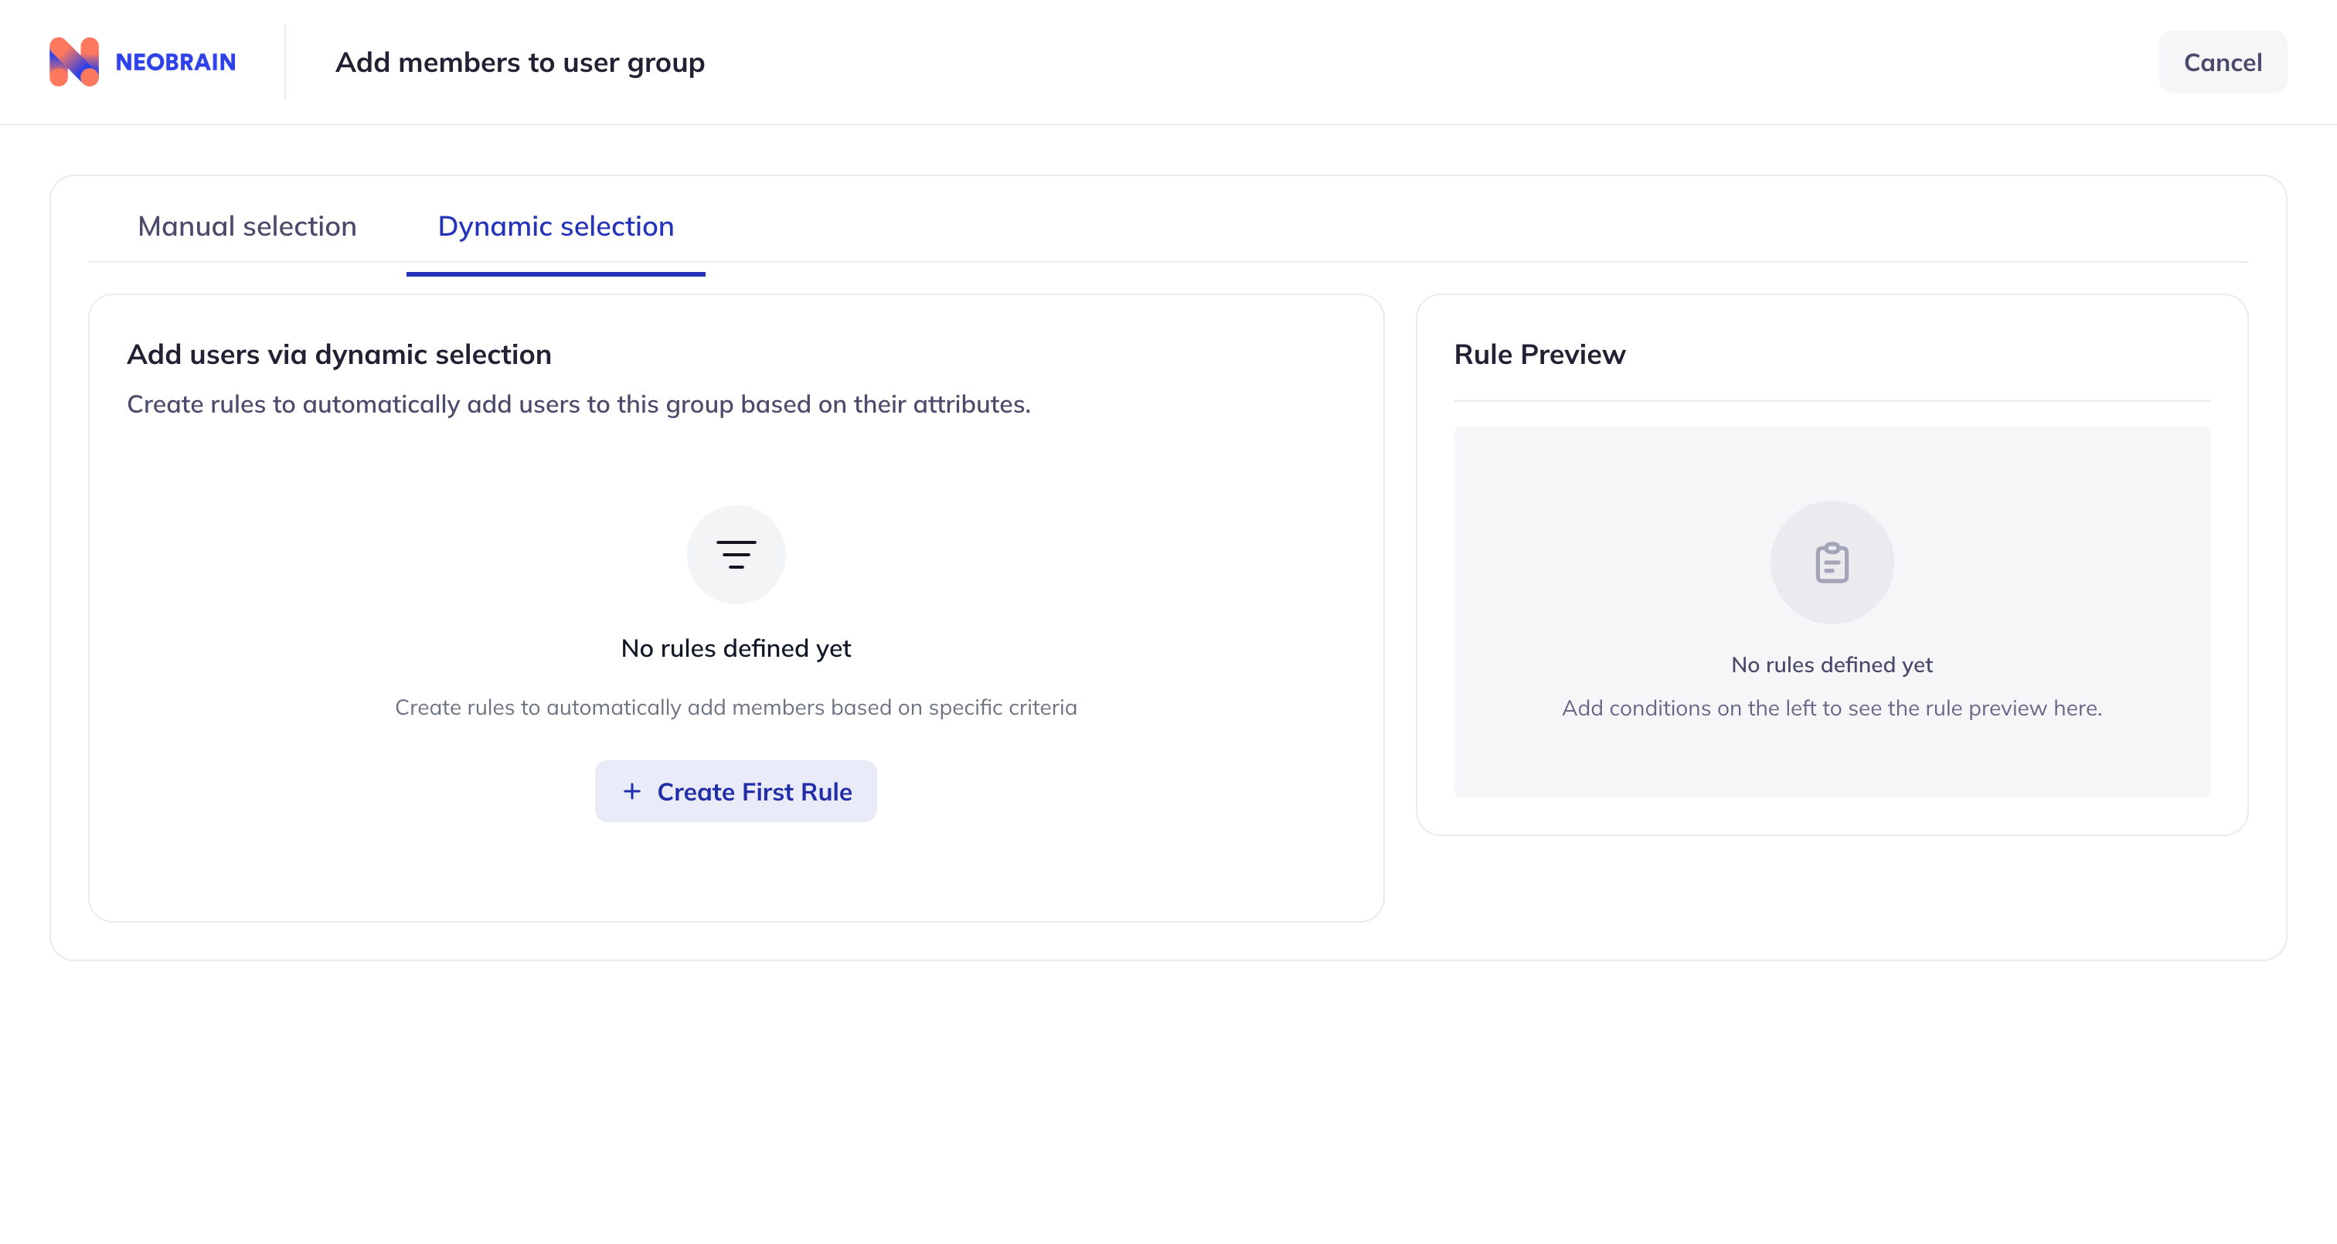Click the 'Add members to user group' title
The height and width of the screenshot is (1244, 2337).
point(521,62)
